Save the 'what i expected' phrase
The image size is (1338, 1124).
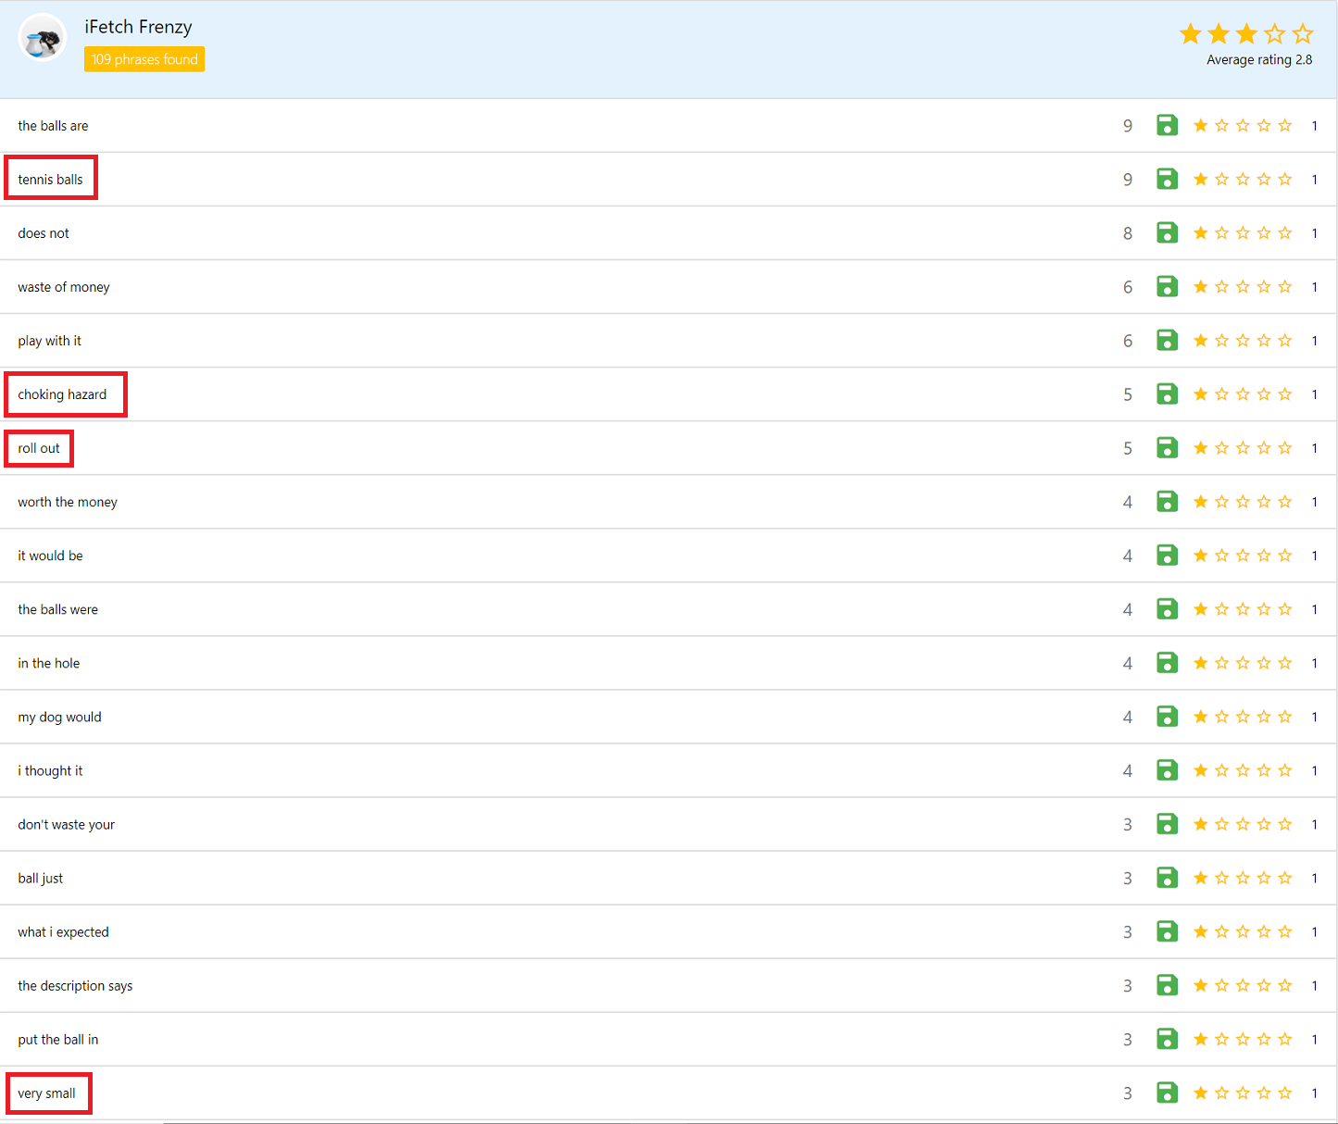click(x=1167, y=930)
